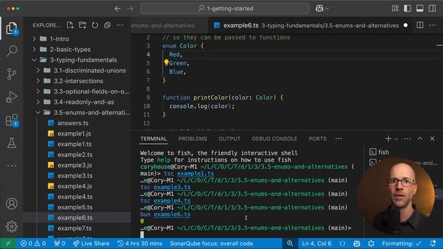Click the 1-getting-started command center search
The width and height of the screenshot is (443, 249).
tap(225, 8)
